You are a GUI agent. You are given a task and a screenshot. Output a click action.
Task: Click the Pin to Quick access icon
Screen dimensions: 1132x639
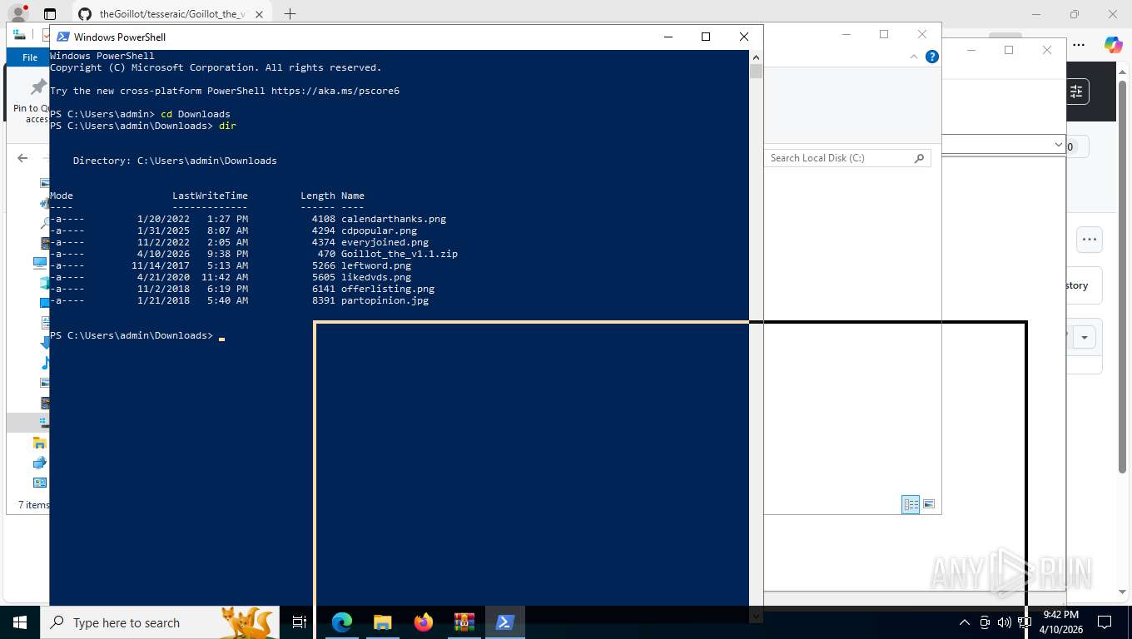[38, 87]
